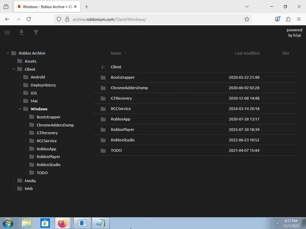Click the download icon in h5ai toolbar
306x229 pixels.
point(22,32)
